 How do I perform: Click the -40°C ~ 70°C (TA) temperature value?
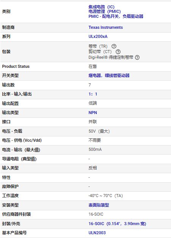(x=105, y=196)
